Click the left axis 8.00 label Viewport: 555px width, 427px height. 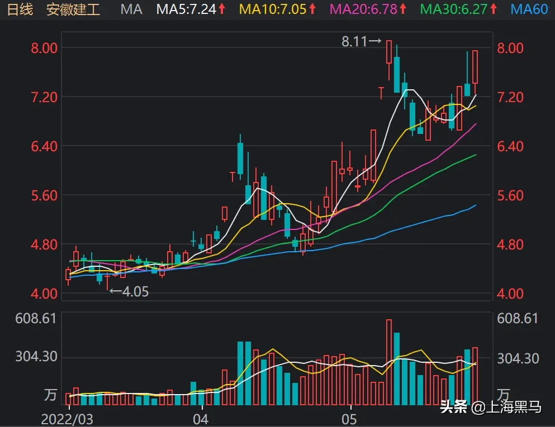pos(44,49)
